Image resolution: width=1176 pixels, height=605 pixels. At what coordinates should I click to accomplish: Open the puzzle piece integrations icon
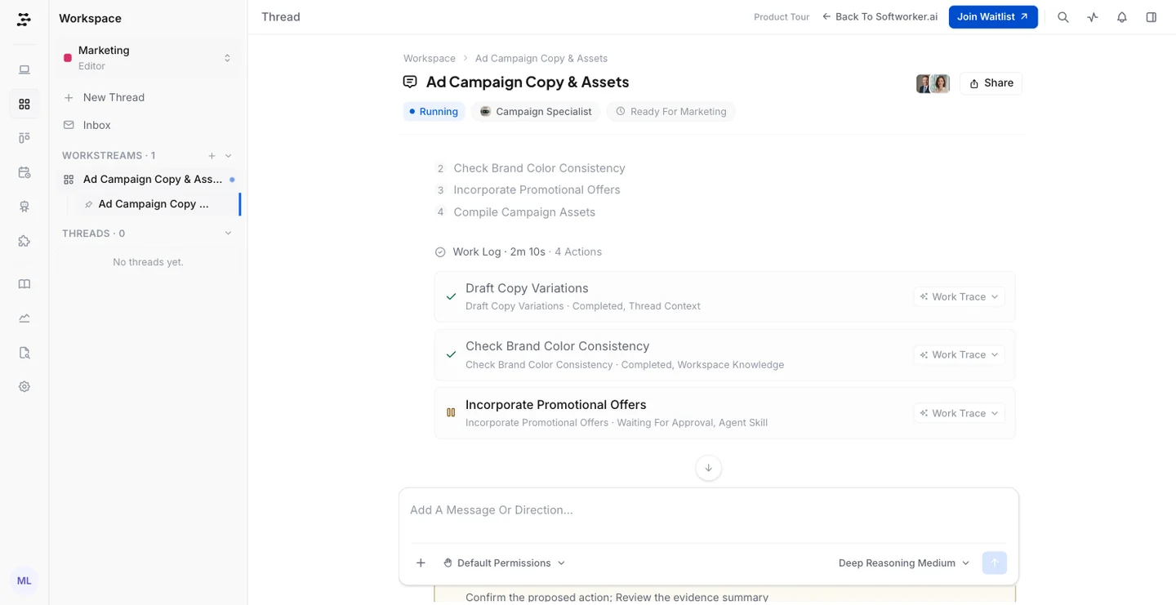24,241
